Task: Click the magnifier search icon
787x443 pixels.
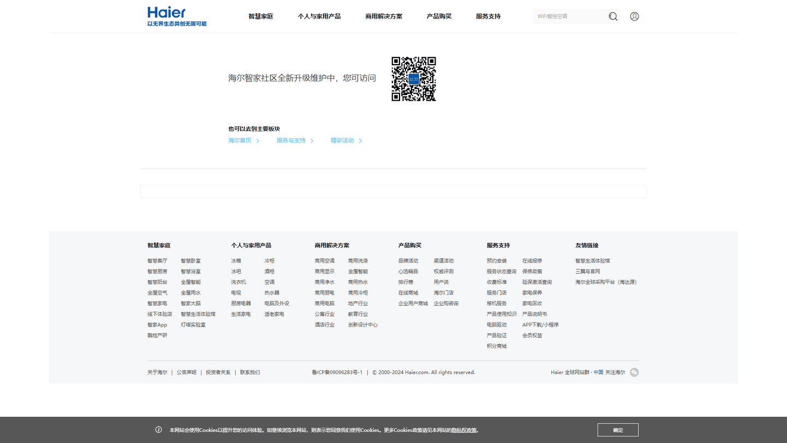Action: [613, 16]
